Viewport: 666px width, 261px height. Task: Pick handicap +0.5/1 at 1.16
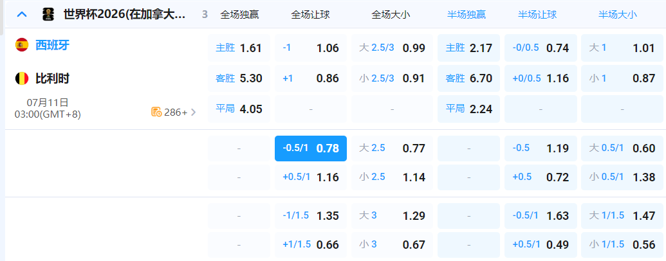(x=311, y=177)
